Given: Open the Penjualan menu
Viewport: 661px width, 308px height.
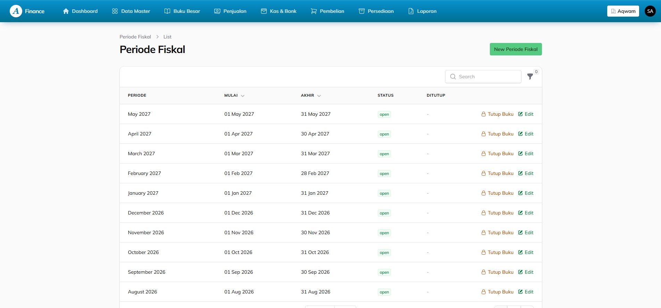Looking at the screenshot, I should pyautogui.click(x=230, y=11).
